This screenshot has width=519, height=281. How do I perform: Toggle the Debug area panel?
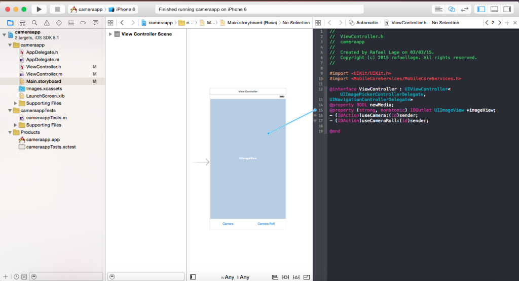tap(494, 9)
